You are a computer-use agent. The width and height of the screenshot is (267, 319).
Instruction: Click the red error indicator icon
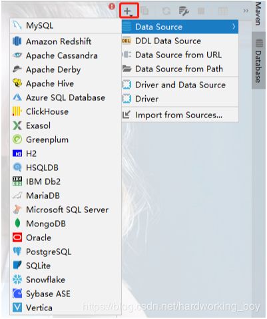pyautogui.click(x=112, y=6)
